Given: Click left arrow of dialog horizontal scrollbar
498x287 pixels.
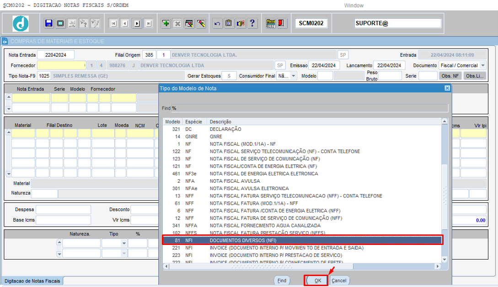Looking at the screenshot, I should 166,266.
